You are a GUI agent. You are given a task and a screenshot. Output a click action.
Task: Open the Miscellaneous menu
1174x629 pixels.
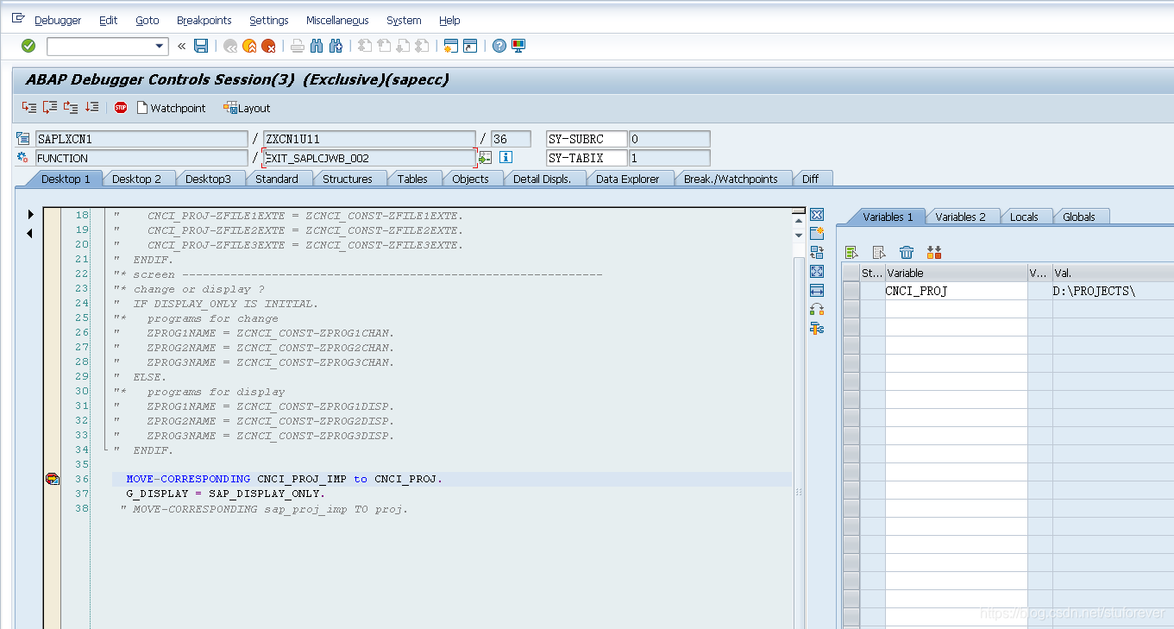[x=337, y=20]
